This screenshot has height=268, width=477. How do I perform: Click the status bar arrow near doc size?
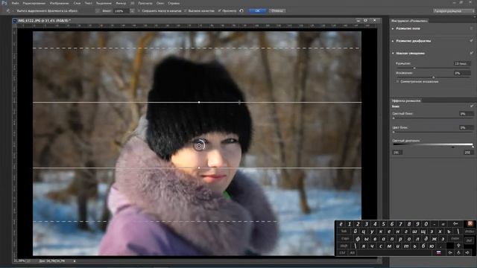click(75, 261)
